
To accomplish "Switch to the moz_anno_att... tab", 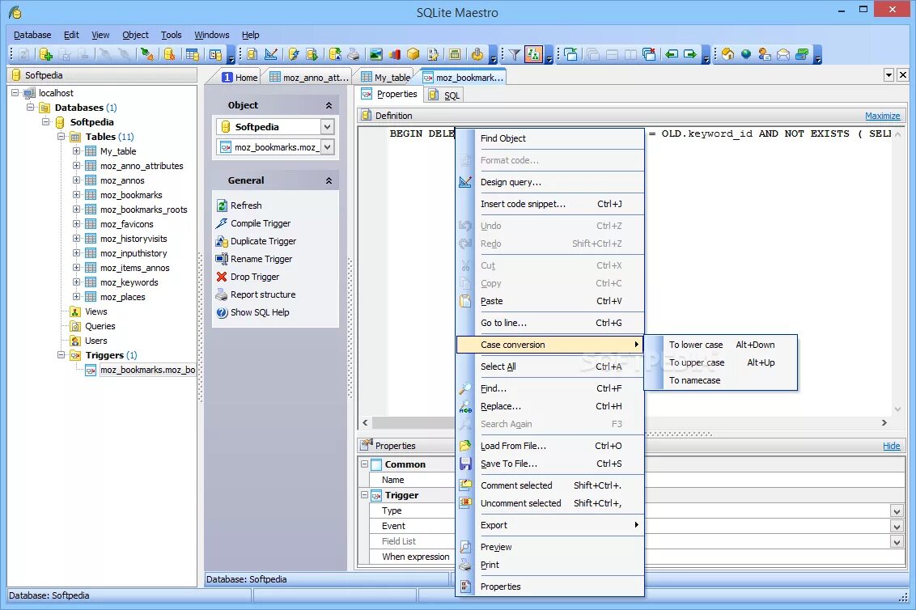I will click(308, 77).
